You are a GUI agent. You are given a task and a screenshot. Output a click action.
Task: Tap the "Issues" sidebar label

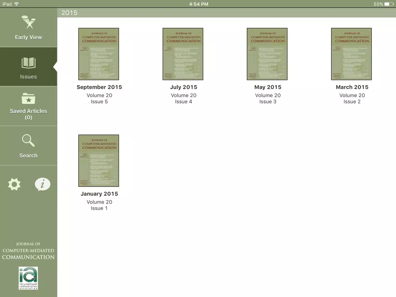29,76
